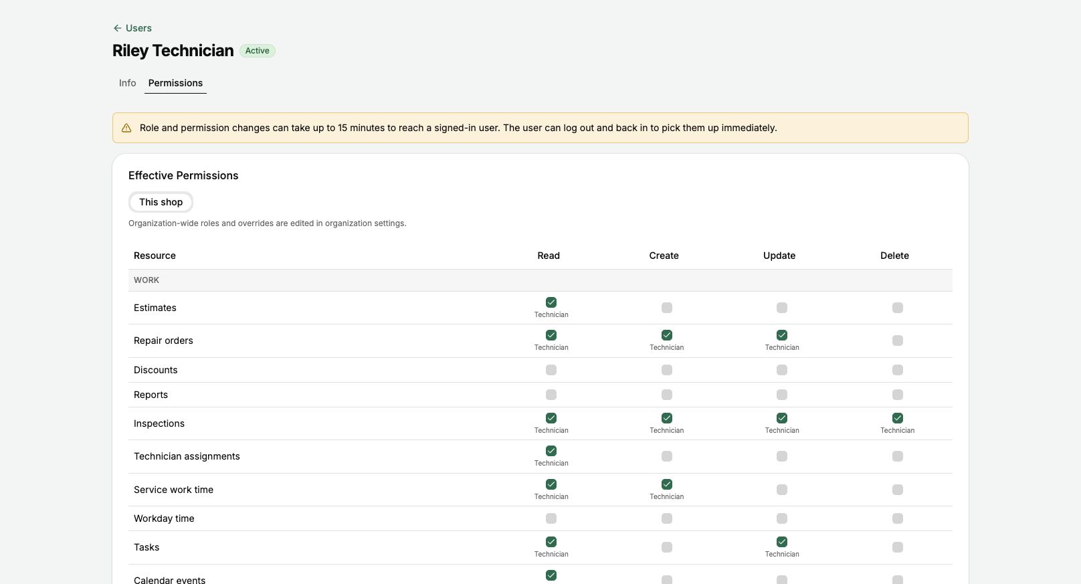Toggle Inspections Read checkbox
The width and height of the screenshot is (1081, 584).
click(551, 418)
